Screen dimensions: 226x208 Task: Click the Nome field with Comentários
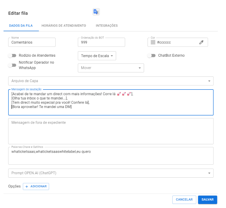[32, 42]
